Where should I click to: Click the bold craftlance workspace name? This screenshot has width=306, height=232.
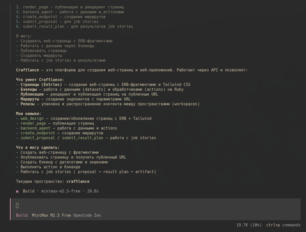pos(78,182)
